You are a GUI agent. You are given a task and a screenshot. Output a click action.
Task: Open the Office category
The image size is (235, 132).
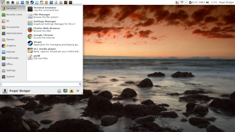[13, 64]
